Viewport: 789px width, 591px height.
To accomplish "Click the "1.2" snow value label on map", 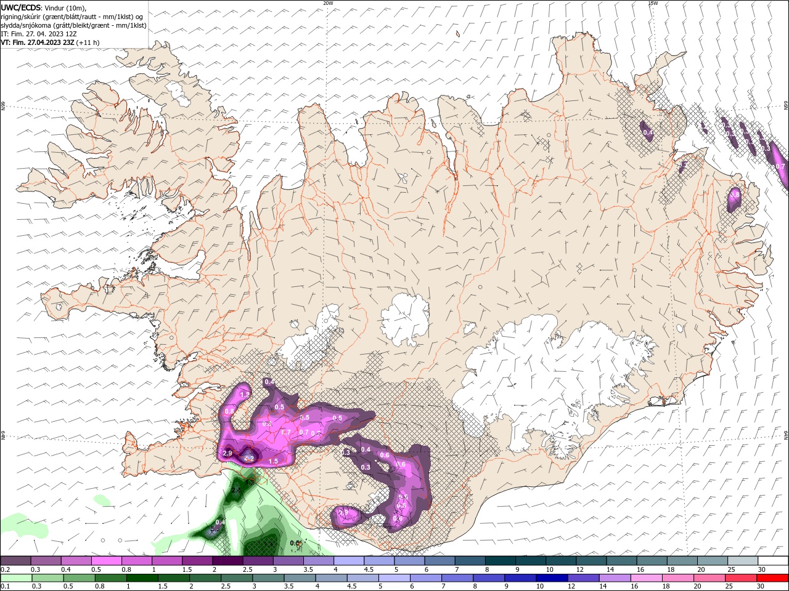I will click(244, 395).
